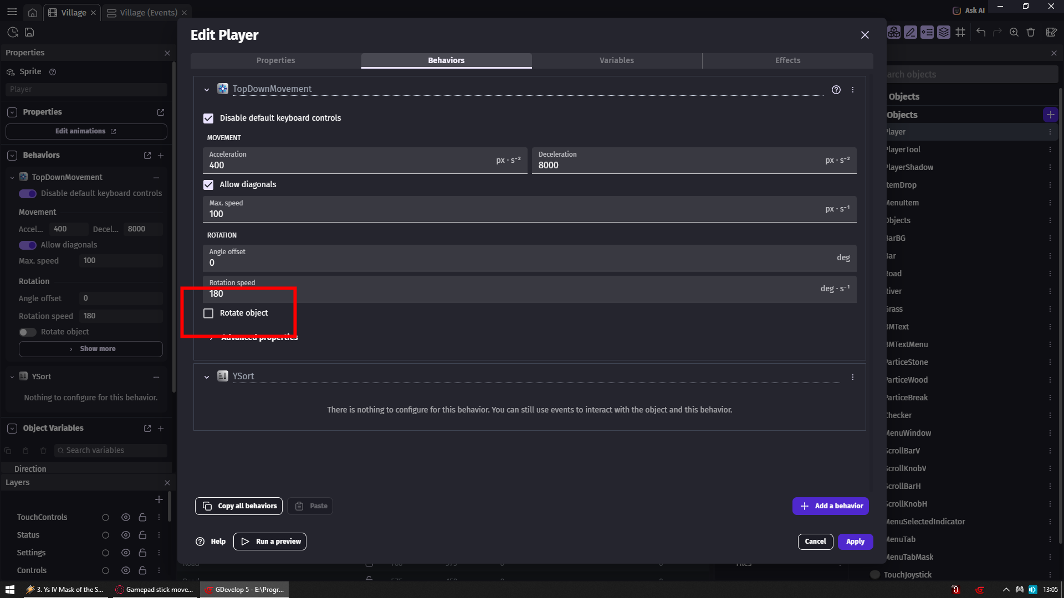Close the Edit Player dialog
The height and width of the screenshot is (598, 1064).
click(x=864, y=35)
